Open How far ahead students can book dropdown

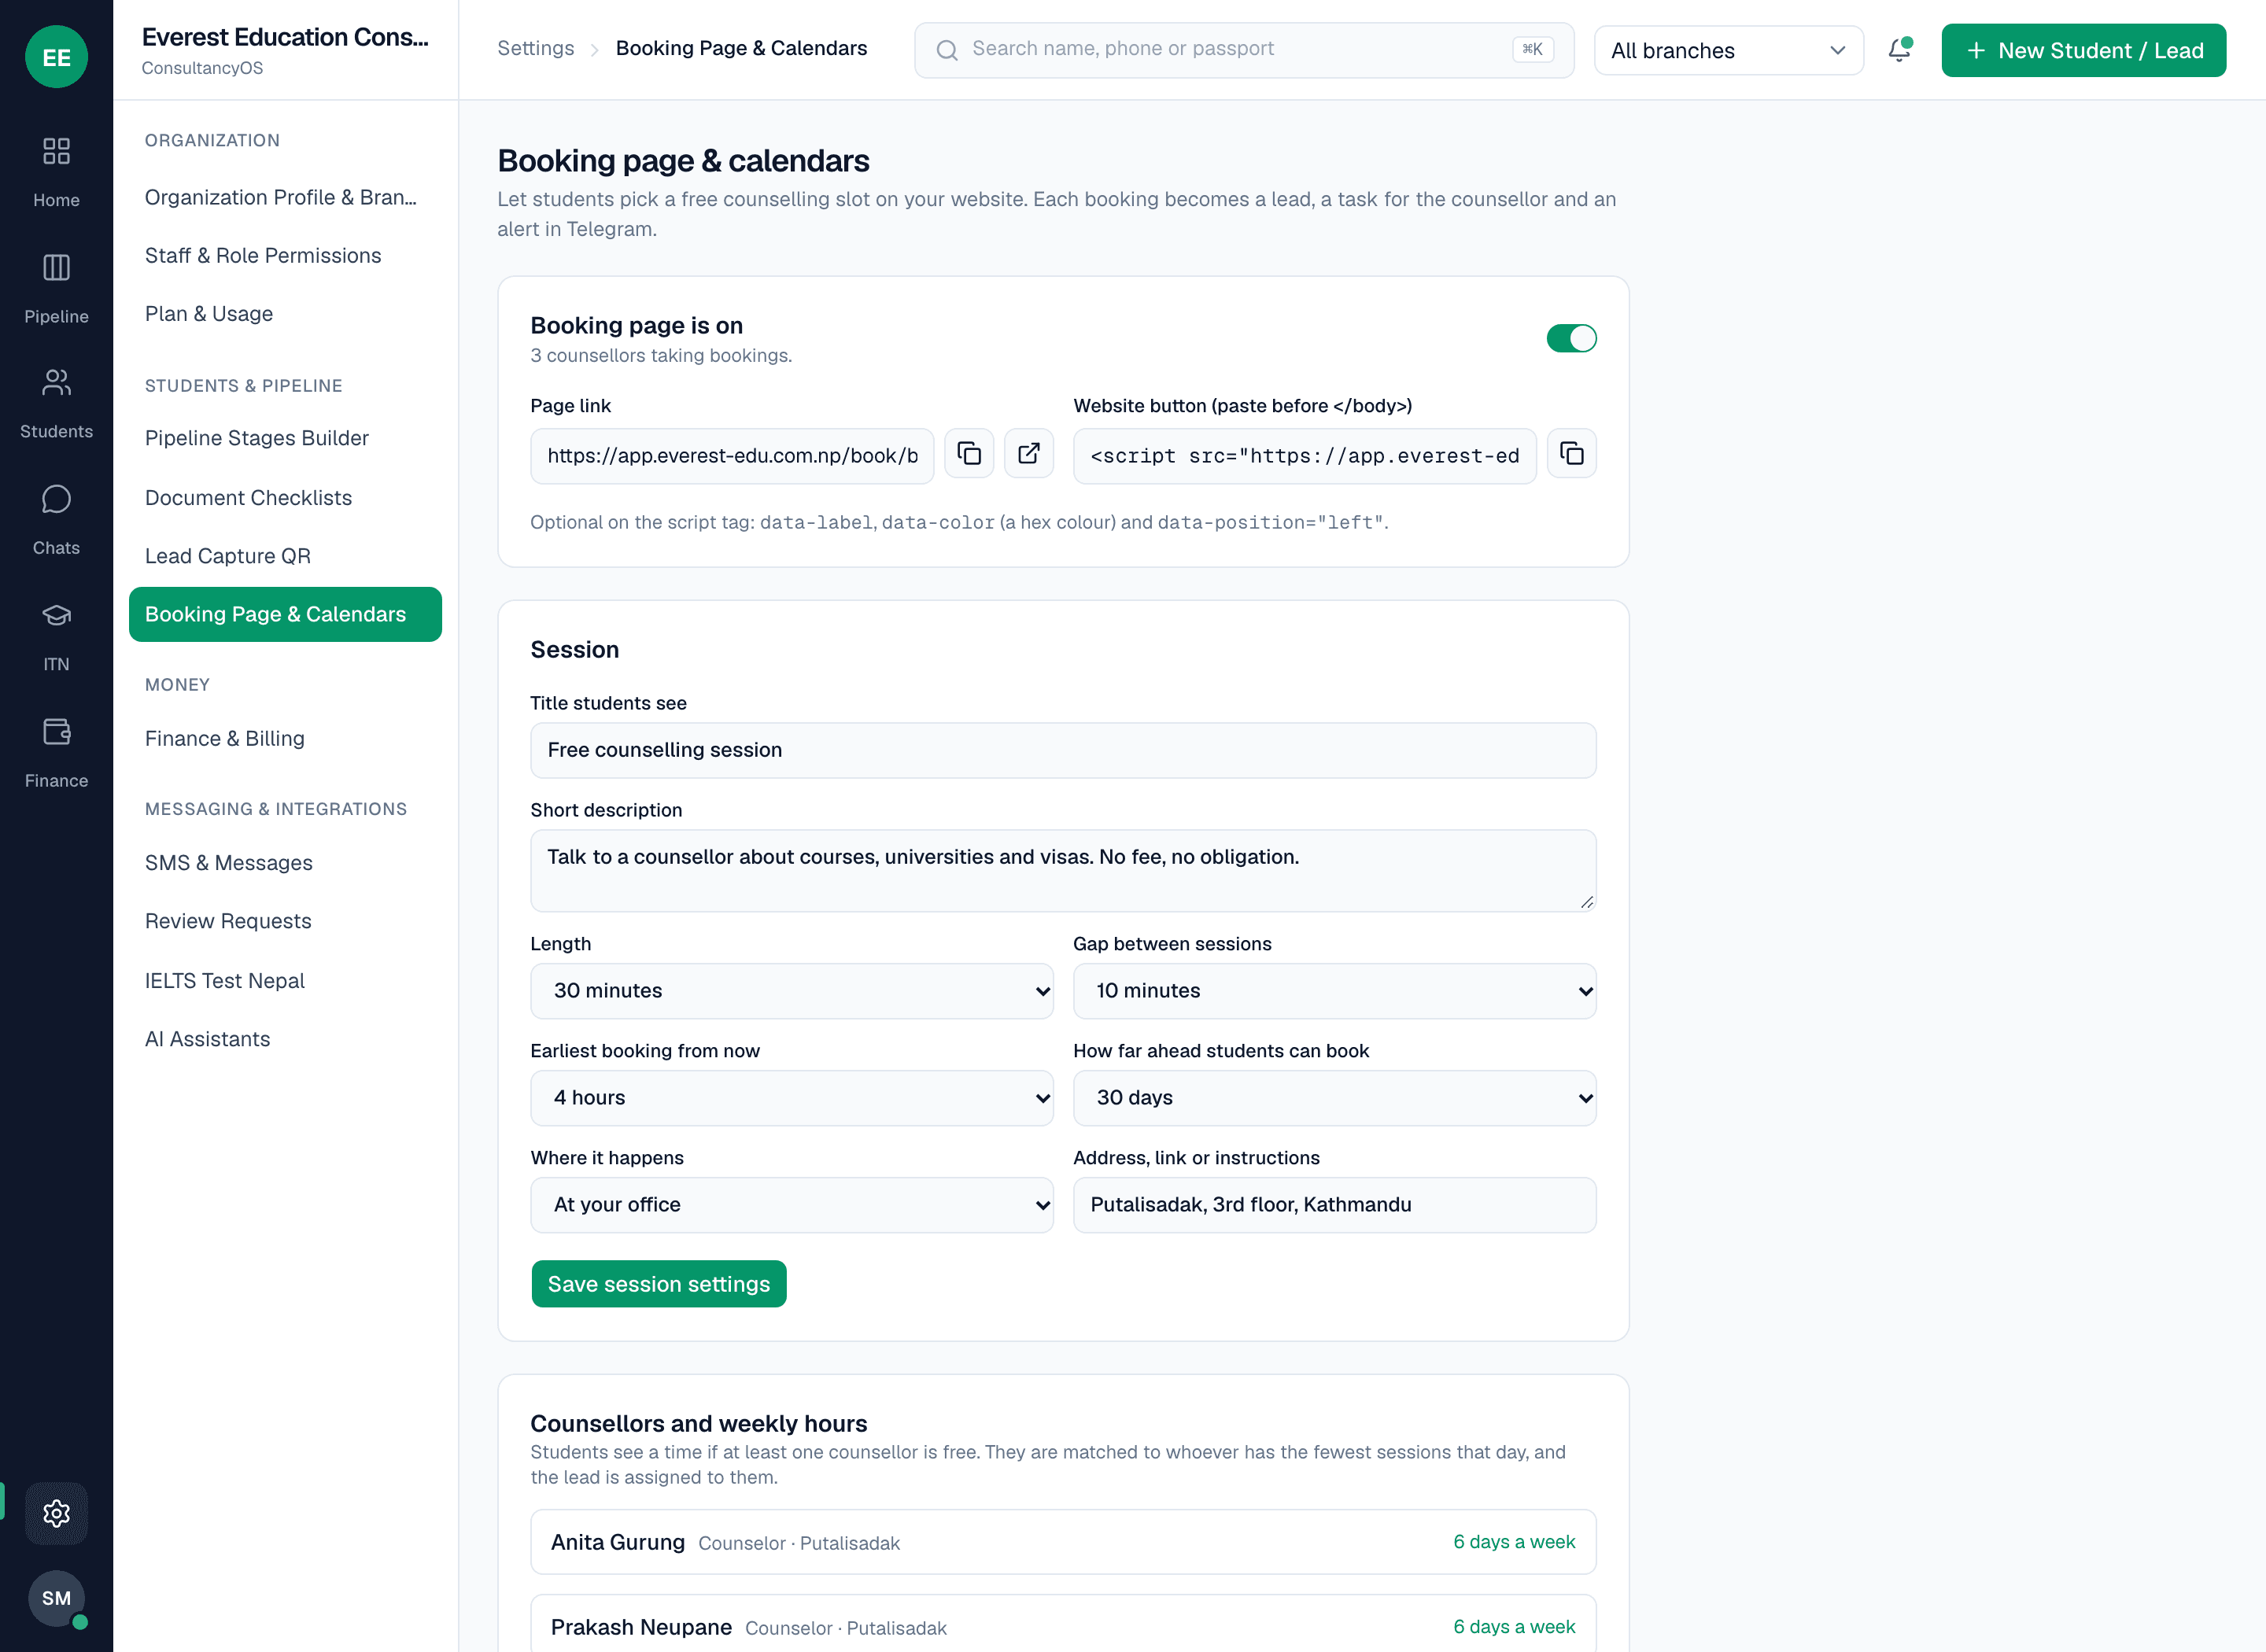click(x=1334, y=1098)
